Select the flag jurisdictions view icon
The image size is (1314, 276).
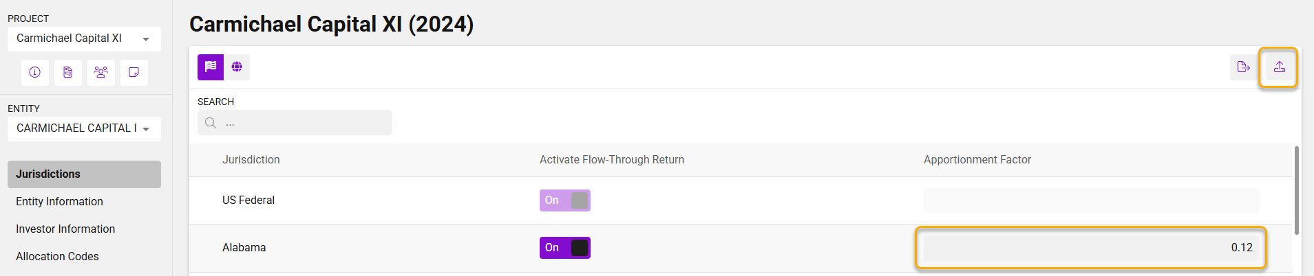click(x=211, y=67)
